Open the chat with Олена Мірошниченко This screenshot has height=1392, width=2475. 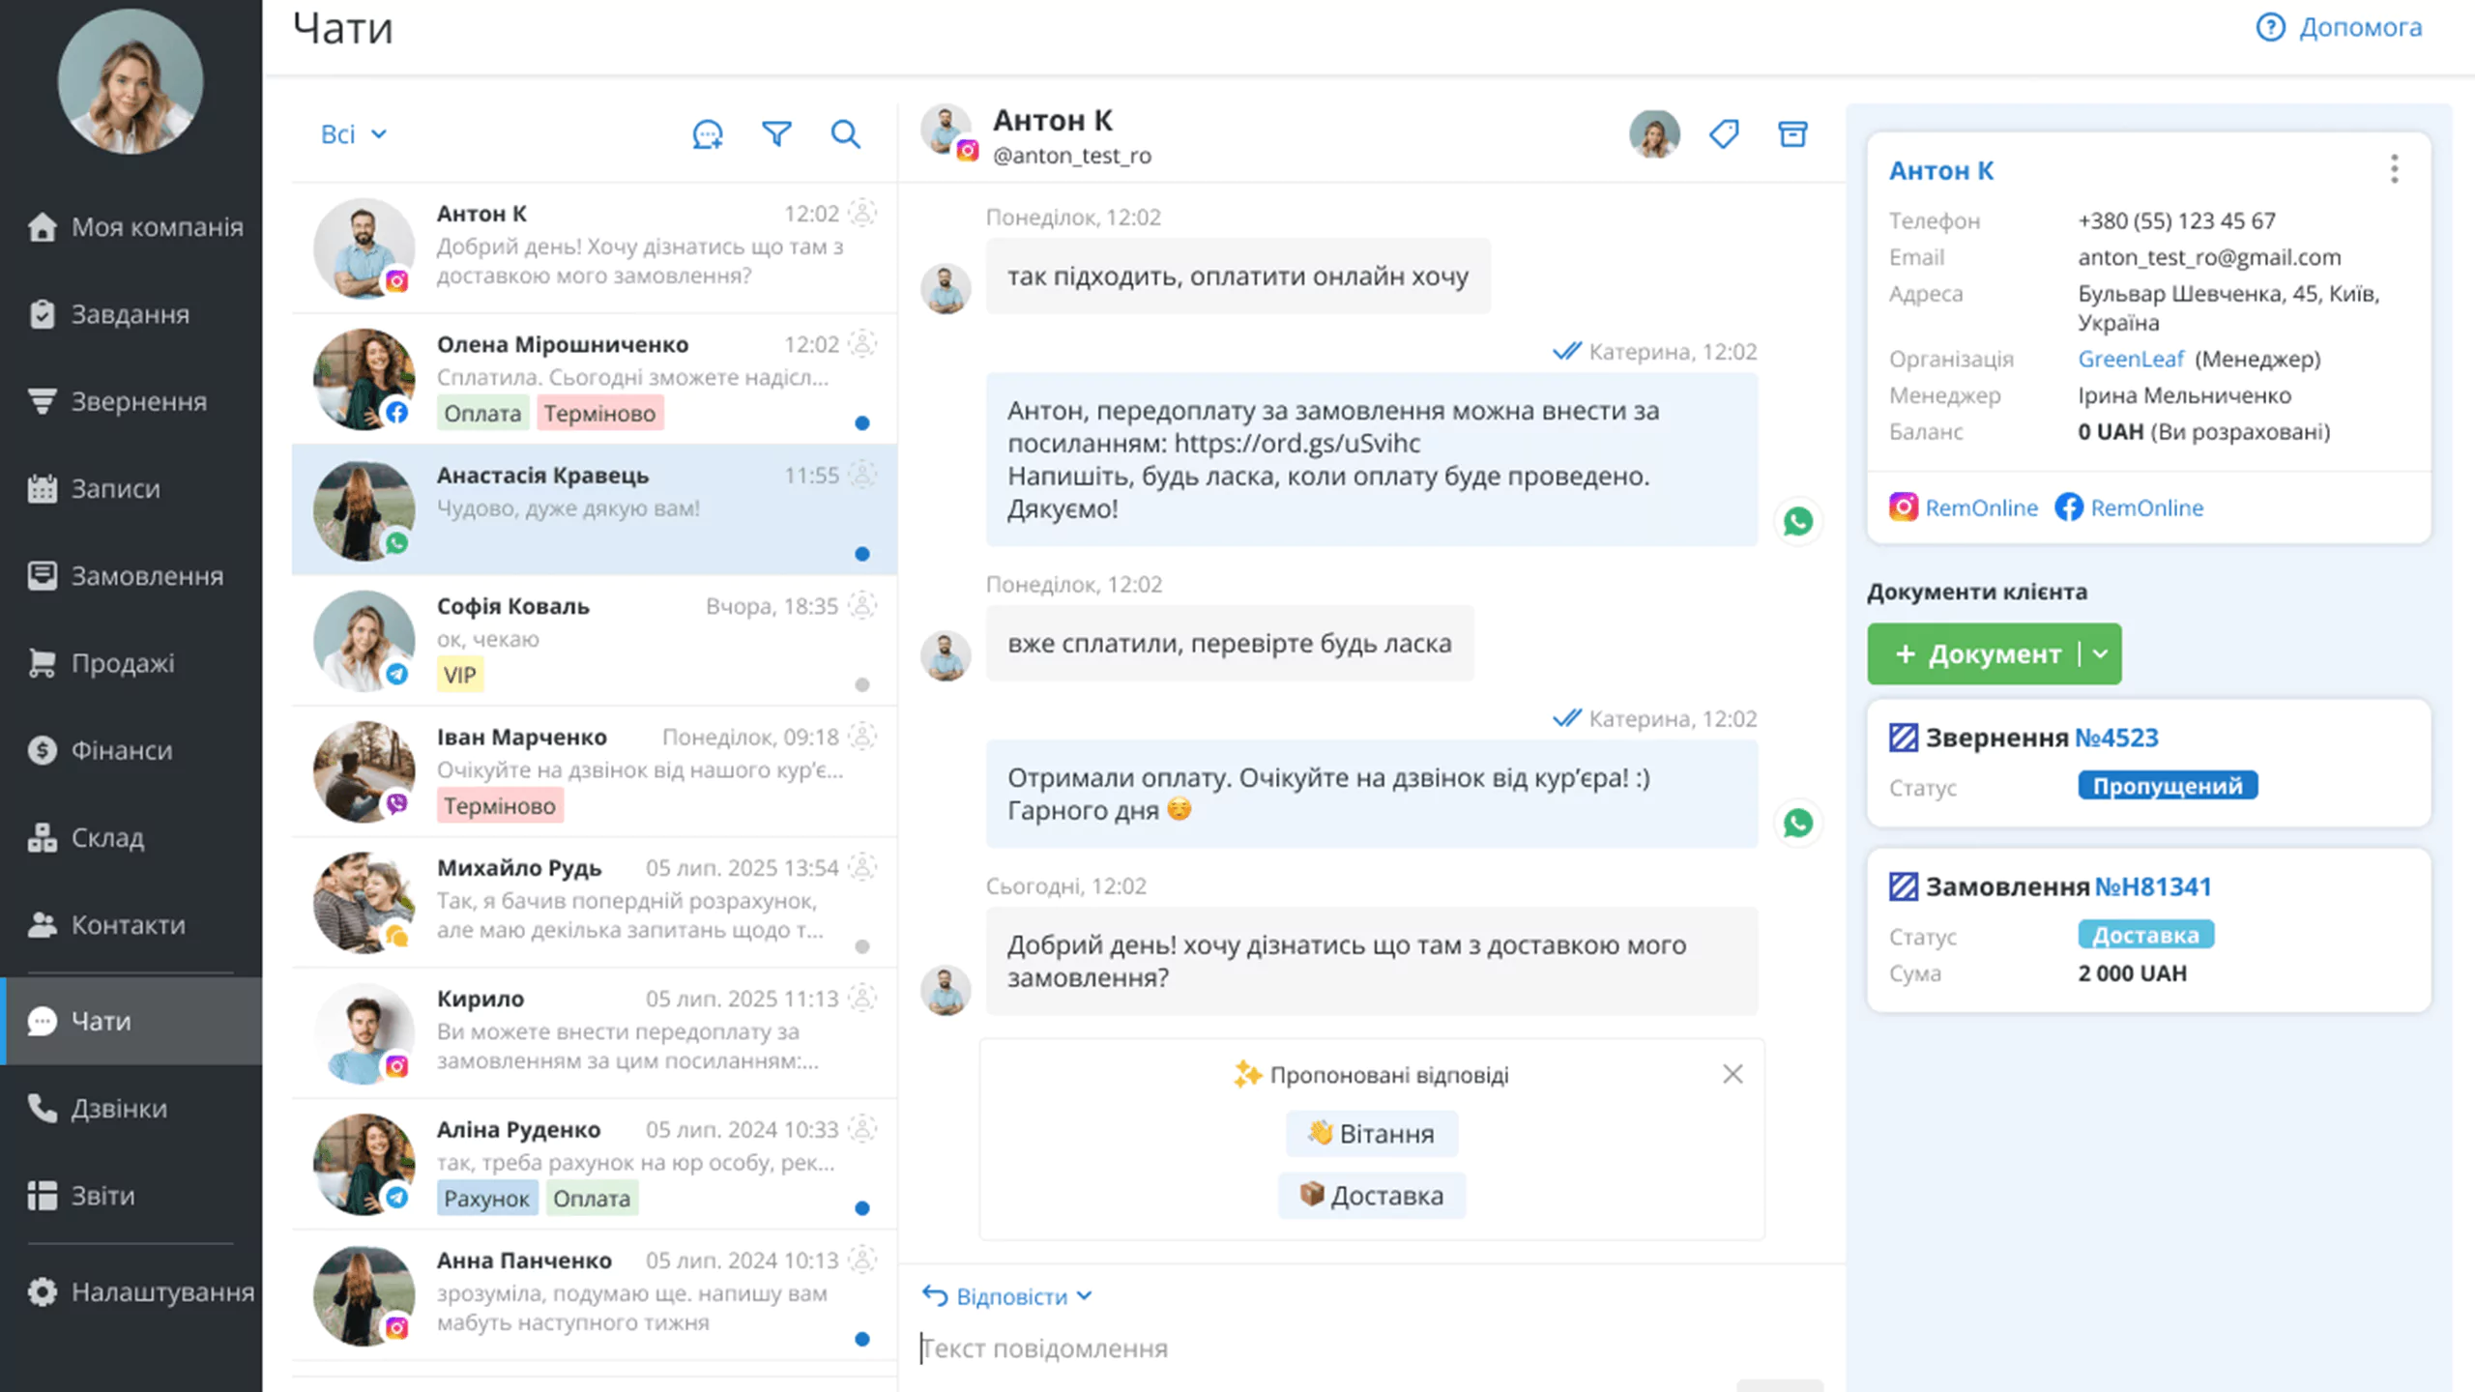pyautogui.click(x=595, y=379)
